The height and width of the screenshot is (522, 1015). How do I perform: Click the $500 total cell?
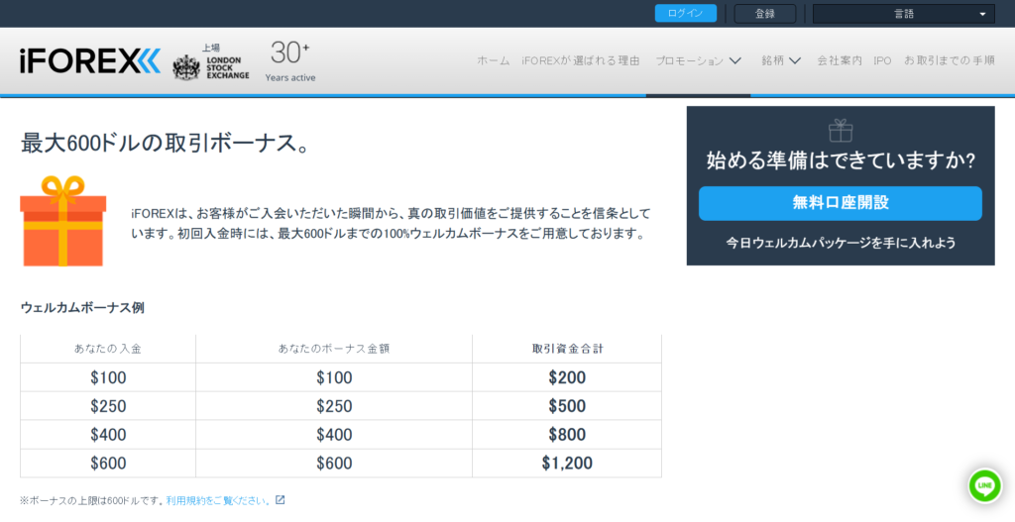(x=567, y=406)
